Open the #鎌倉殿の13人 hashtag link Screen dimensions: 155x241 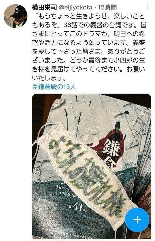coord(54,87)
